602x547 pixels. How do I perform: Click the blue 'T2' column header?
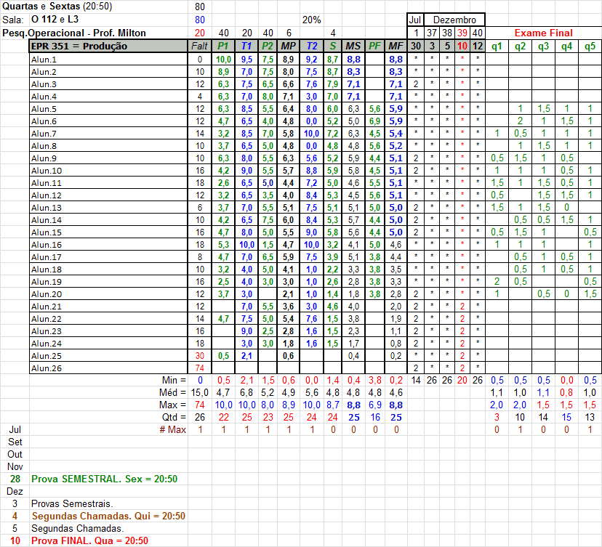[x=311, y=46]
